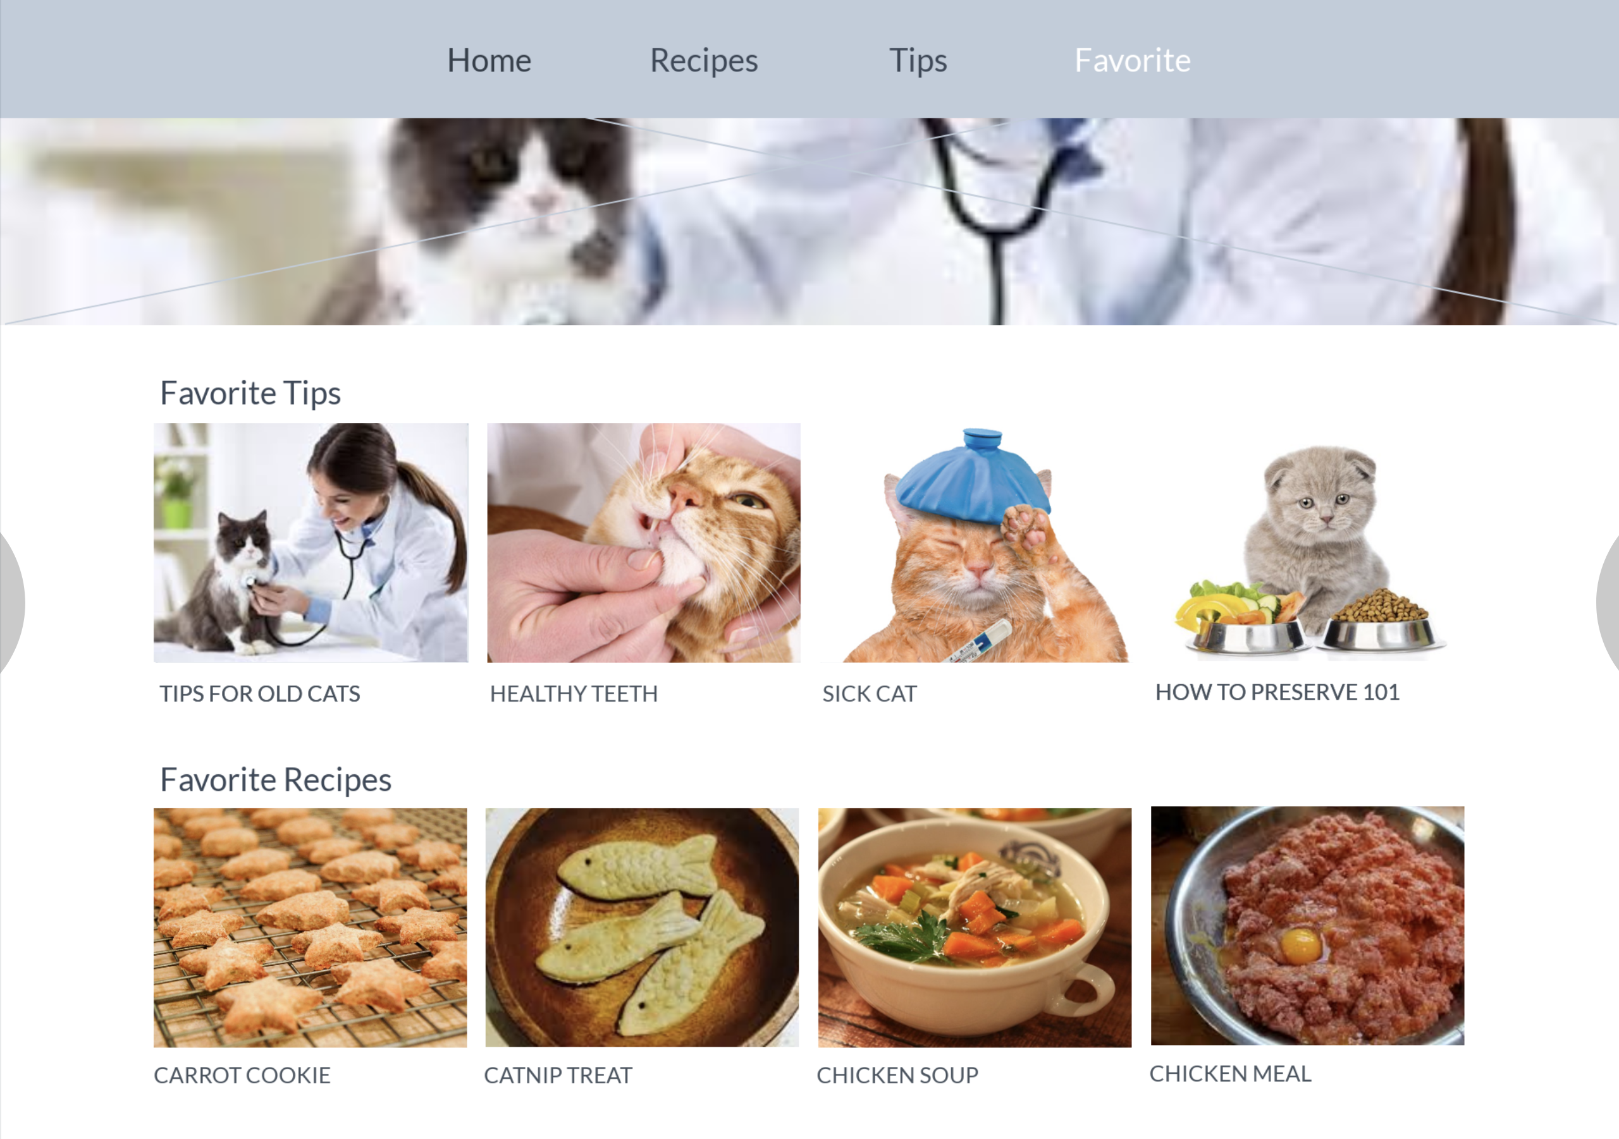Open the SICK CAT tip link
This screenshot has width=1619, height=1139.
click(870, 693)
